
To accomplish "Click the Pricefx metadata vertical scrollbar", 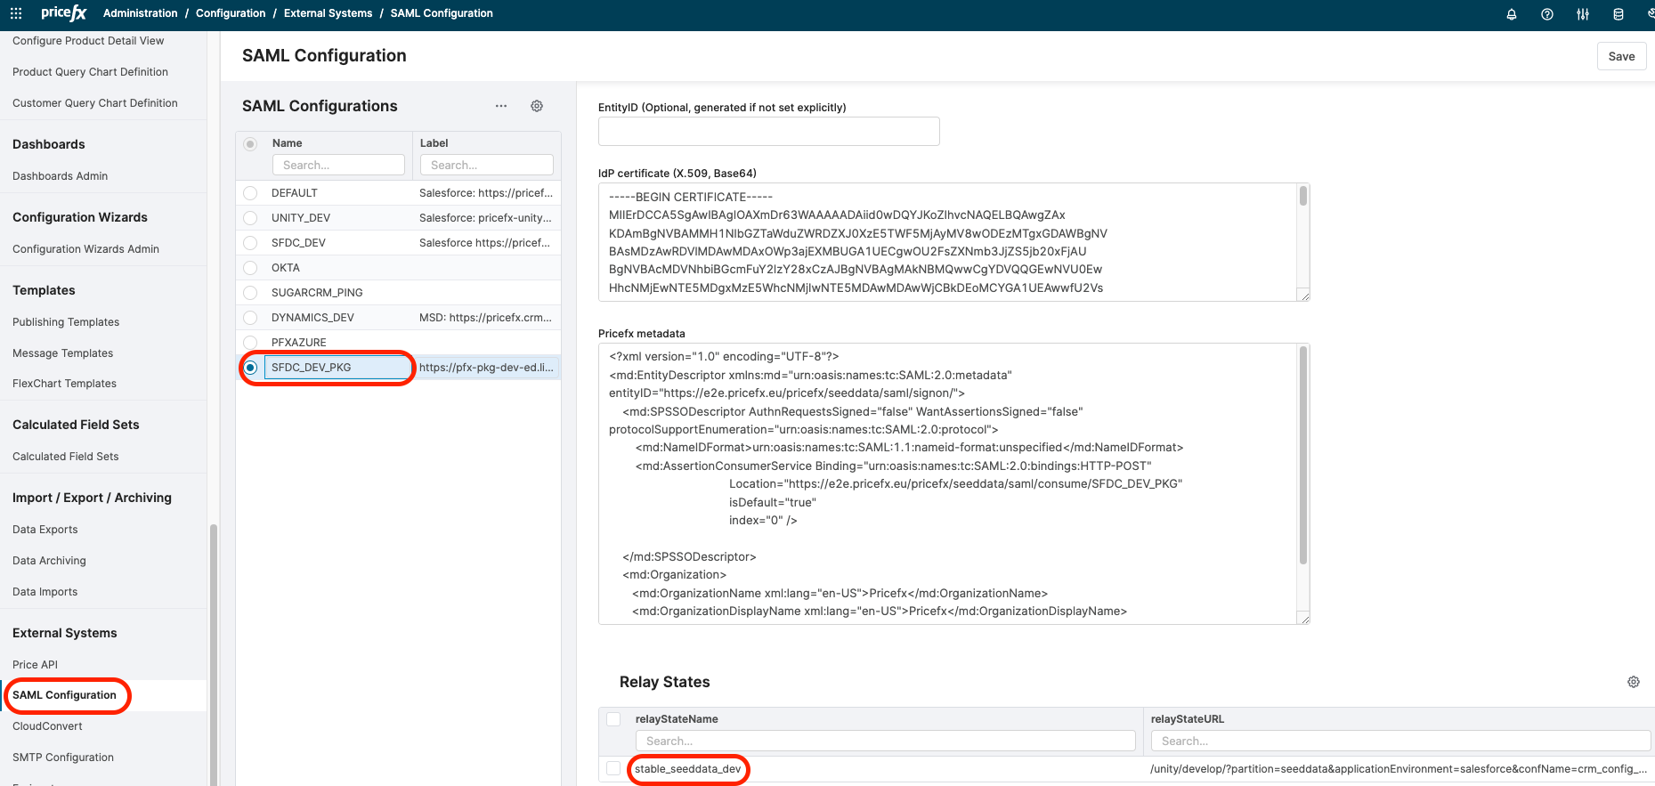I will (1303, 456).
